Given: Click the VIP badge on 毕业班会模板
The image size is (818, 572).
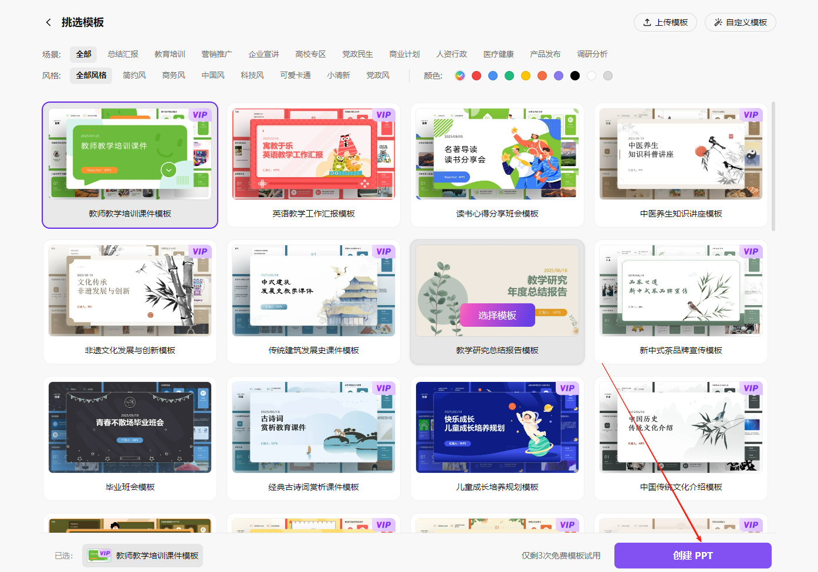Looking at the screenshot, I should (200, 388).
